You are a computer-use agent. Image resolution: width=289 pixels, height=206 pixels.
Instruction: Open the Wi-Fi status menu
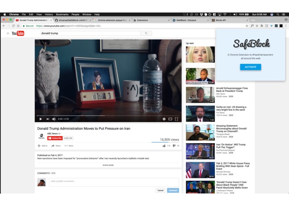[x=225, y=15]
